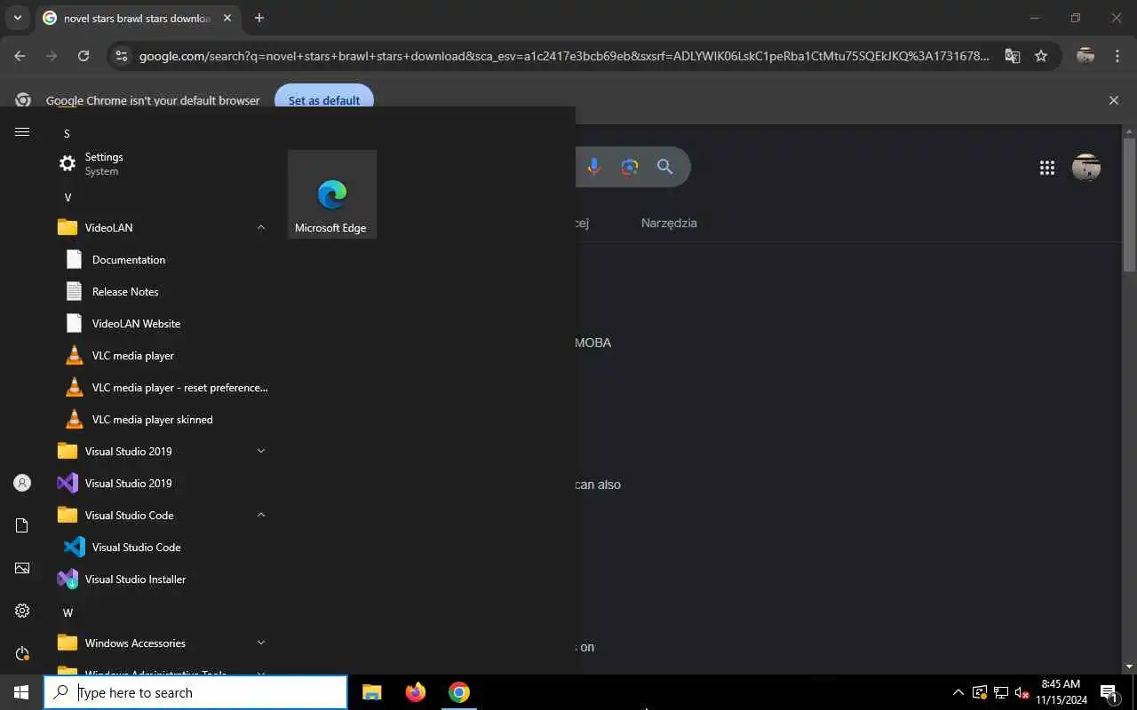Open Firefox from taskbar
The image size is (1137, 710).
coord(416,692)
